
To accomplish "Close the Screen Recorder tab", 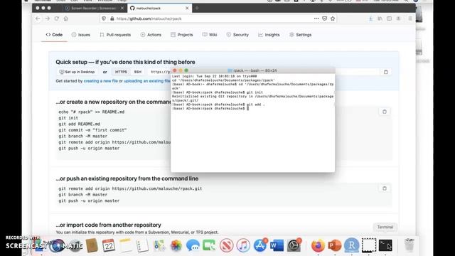I will (x=122, y=8).
